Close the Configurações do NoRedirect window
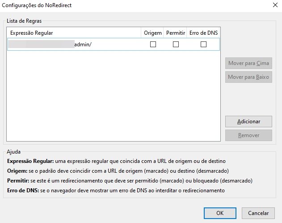The image size is (282, 223). pyautogui.click(x=275, y=5)
